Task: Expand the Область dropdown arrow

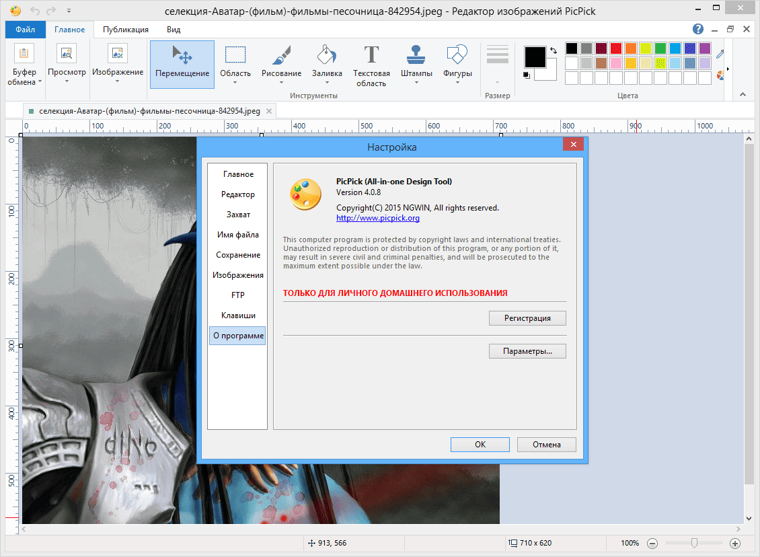Action: [235, 83]
